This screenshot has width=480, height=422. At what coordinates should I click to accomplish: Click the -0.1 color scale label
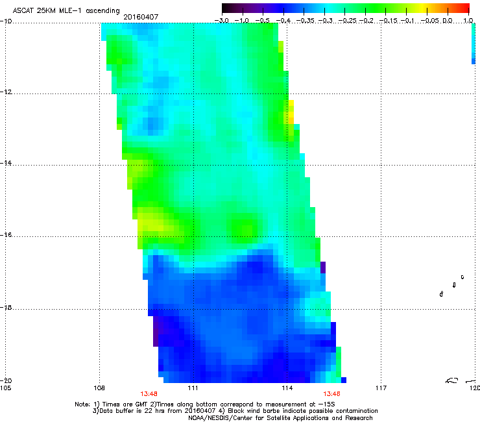(408, 21)
